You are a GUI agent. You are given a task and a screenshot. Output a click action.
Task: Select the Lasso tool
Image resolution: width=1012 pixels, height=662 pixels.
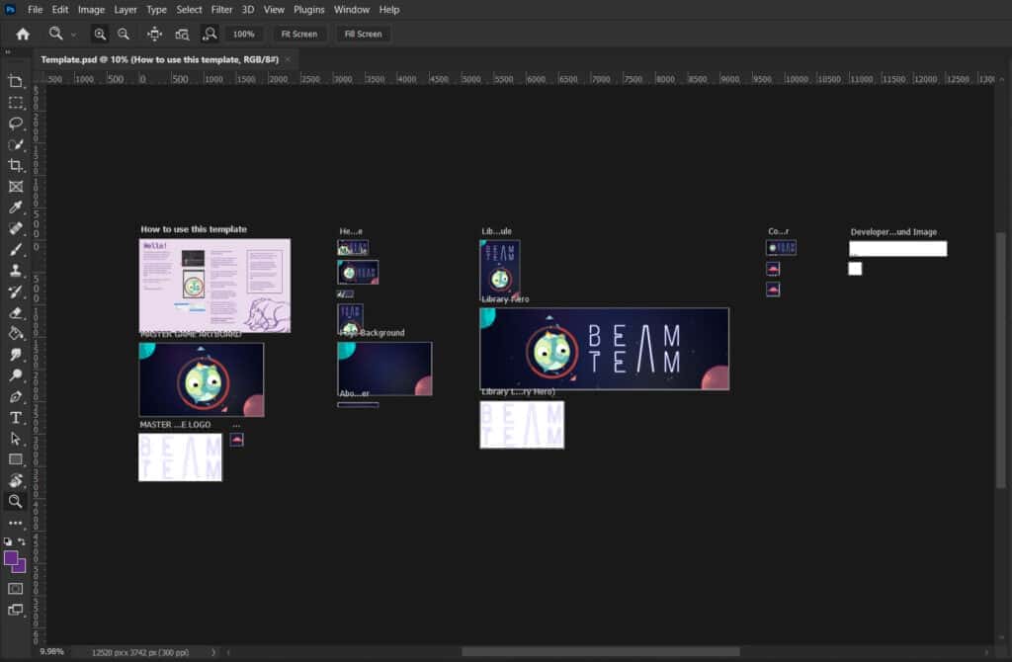[x=15, y=123]
